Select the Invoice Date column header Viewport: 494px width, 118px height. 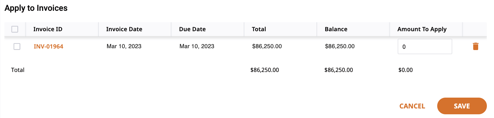[124, 29]
